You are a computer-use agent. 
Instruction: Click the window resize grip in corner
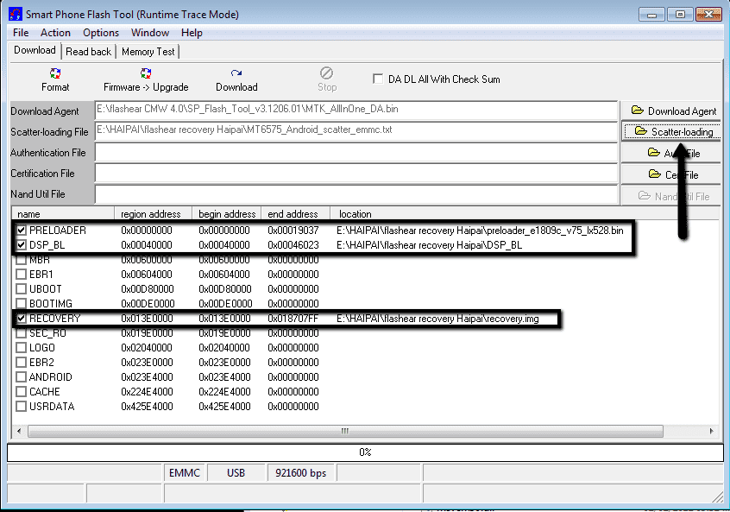click(x=717, y=496)
